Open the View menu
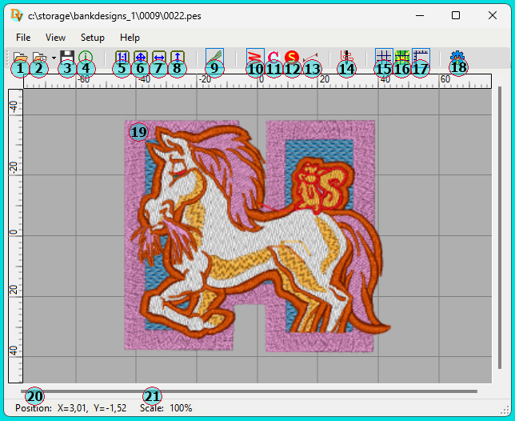This screenshot has width=515, height=421. point(55,38)
